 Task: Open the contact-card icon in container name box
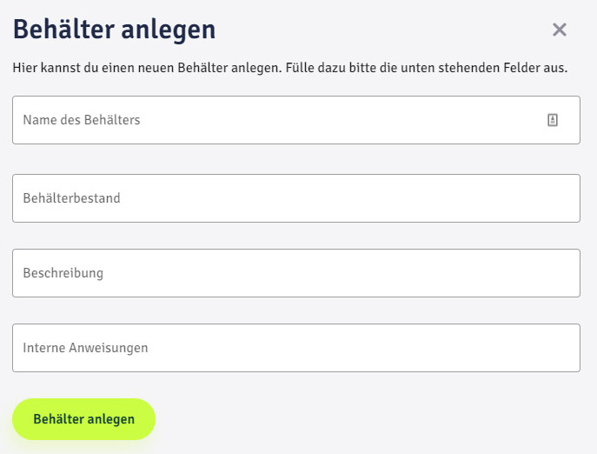click(x=553, y=120)
